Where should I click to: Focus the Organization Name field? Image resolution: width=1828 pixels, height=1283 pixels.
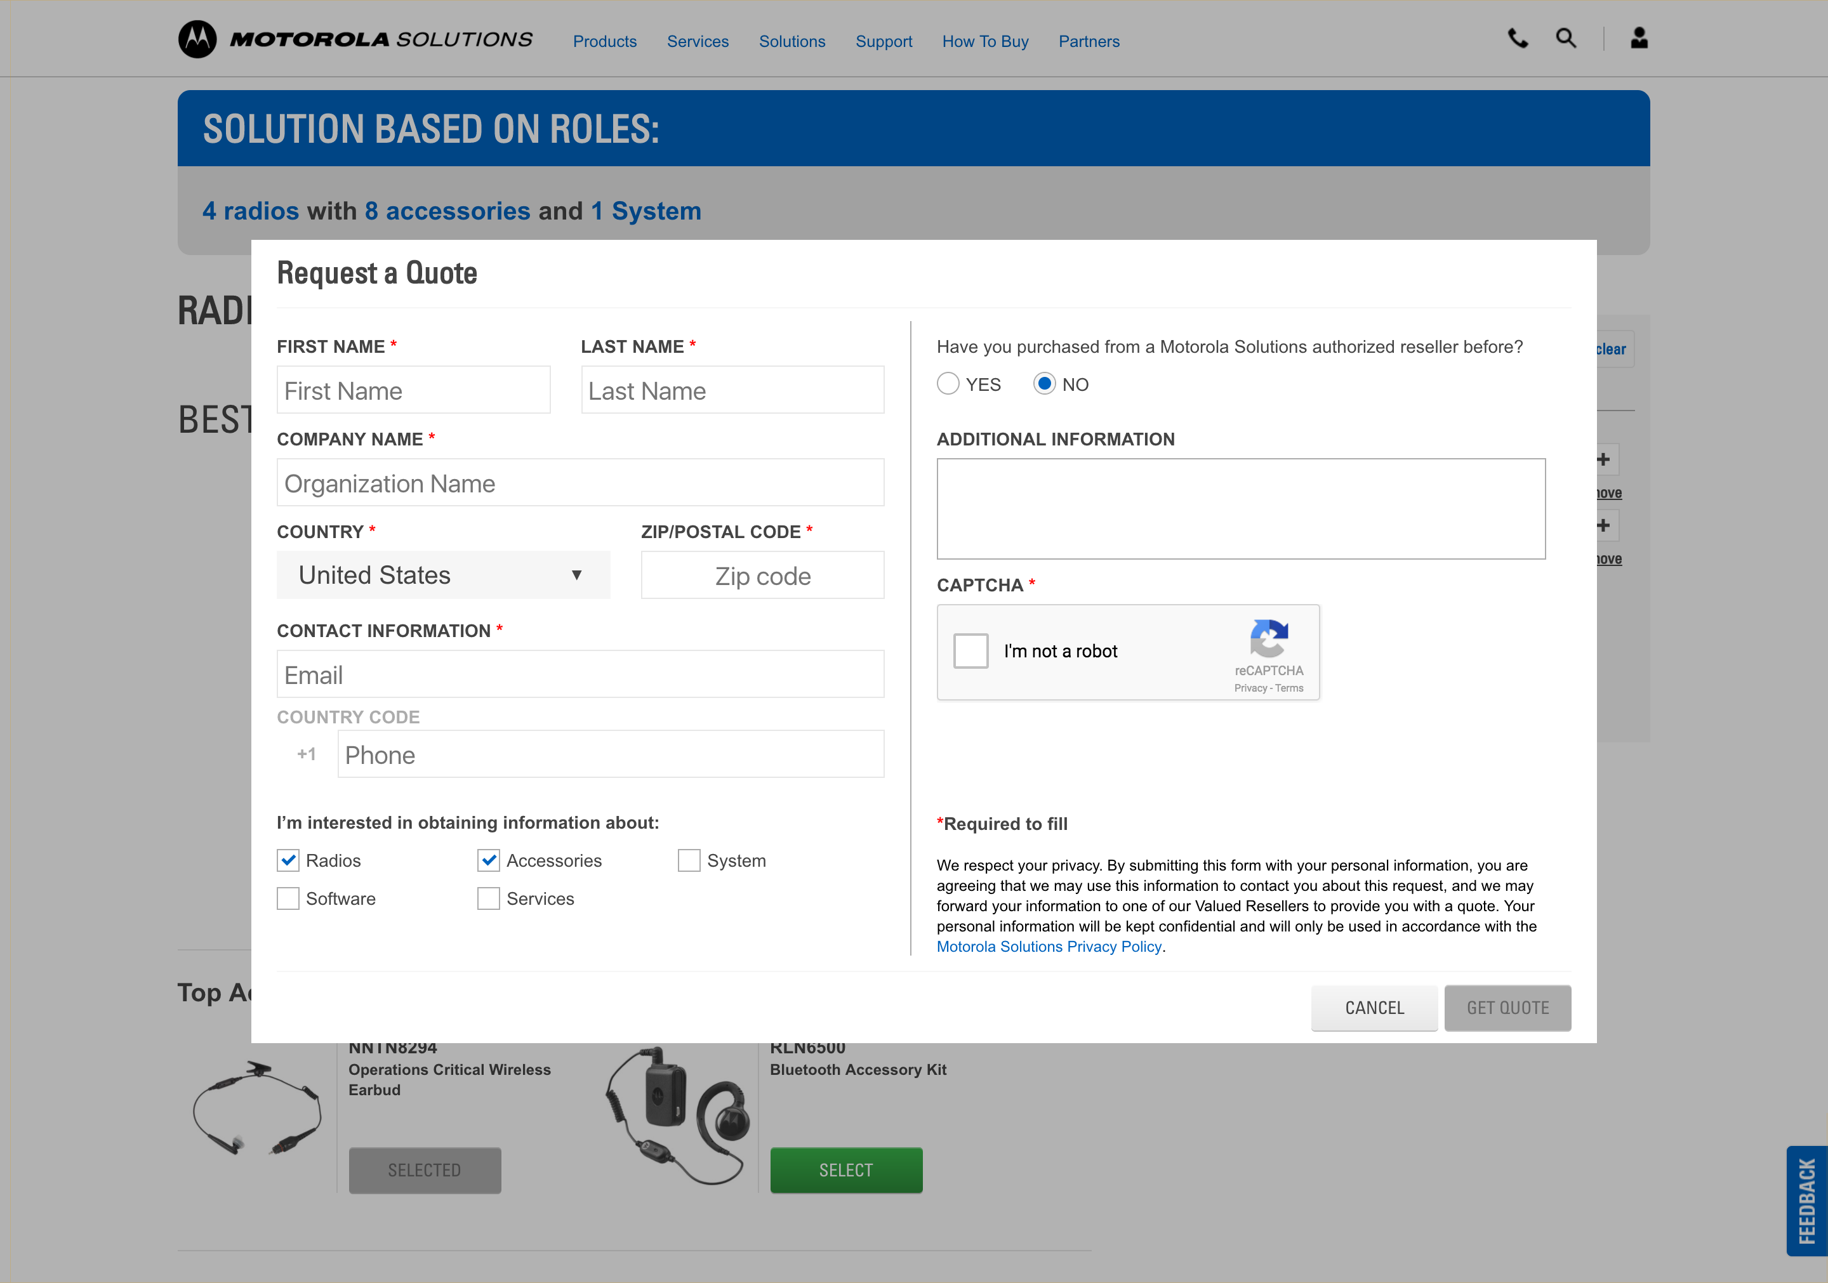[x=580, y=482]
